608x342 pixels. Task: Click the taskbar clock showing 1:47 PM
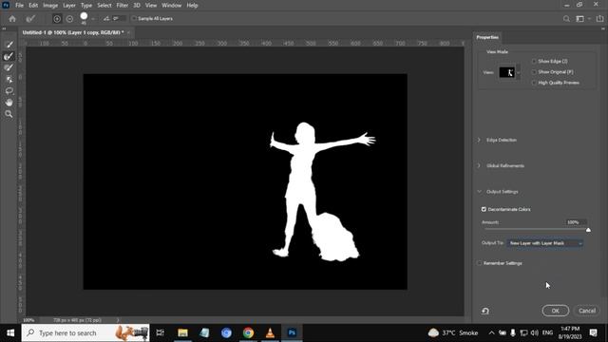(570, 332)
